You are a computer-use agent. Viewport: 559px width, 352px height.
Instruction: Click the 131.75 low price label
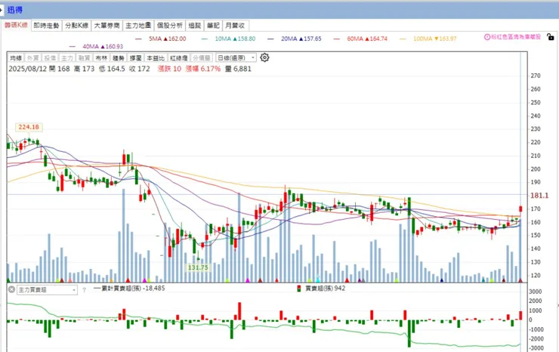tap(198, 267)
